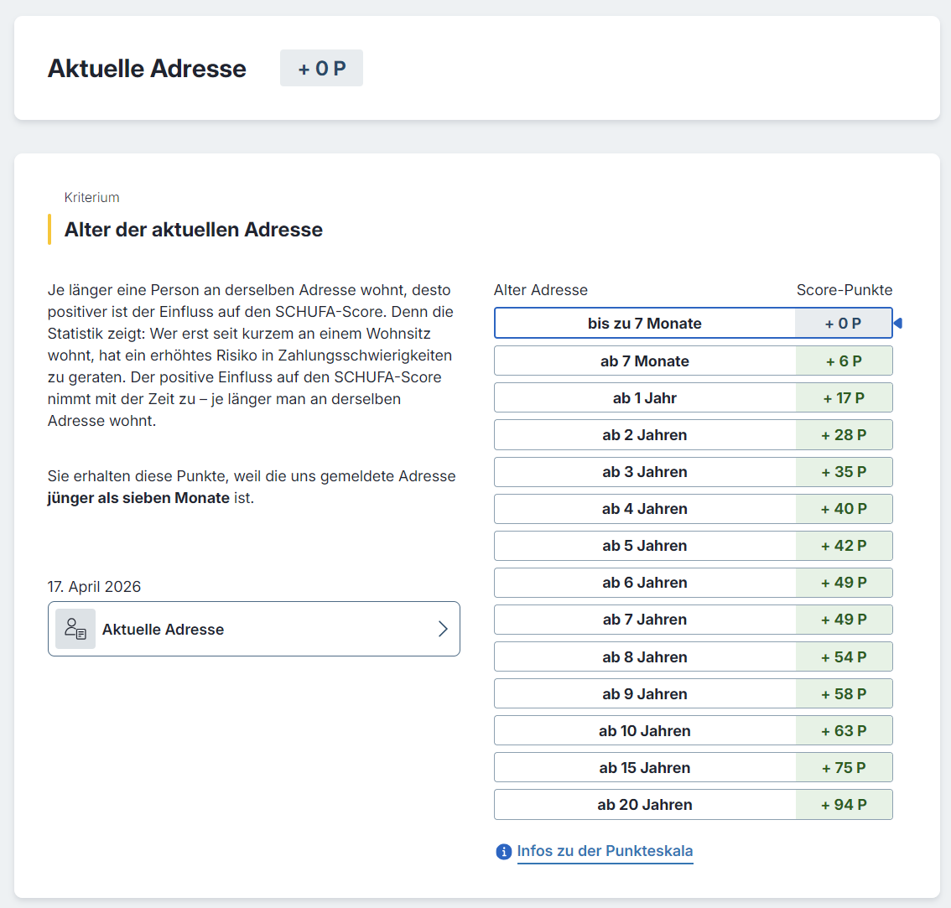Select the 'ab 1 Jahr' row

click(644, 398)
